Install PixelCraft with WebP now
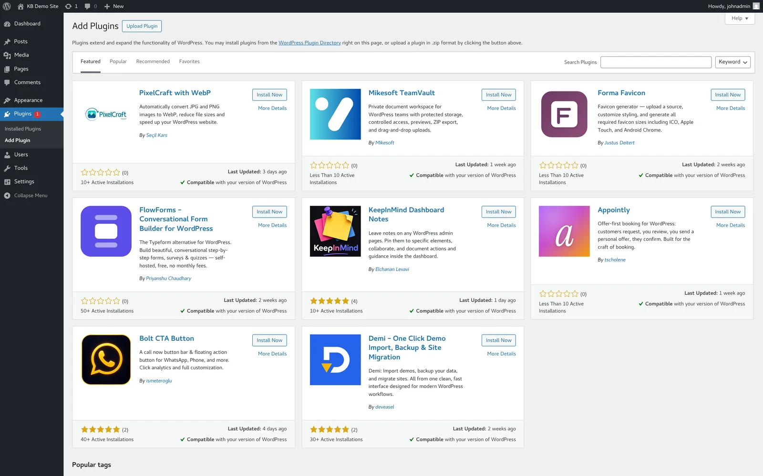Image resolution: width=763 pixels, height=476 pixels. click(x=269, y=95)
